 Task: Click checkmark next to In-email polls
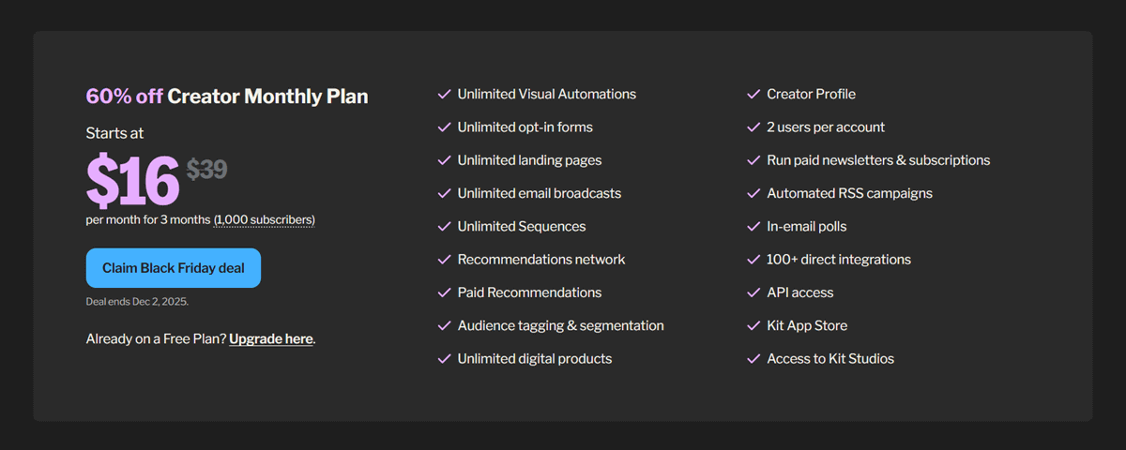pos(753,227)
